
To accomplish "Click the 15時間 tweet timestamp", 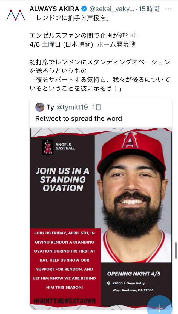I will coord(149,9).
